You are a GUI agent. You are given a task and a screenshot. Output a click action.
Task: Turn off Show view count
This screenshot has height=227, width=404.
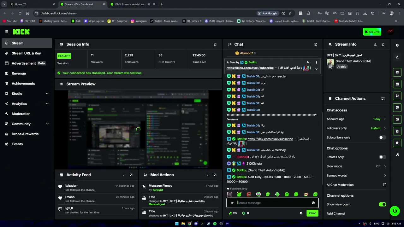[382, 204]
